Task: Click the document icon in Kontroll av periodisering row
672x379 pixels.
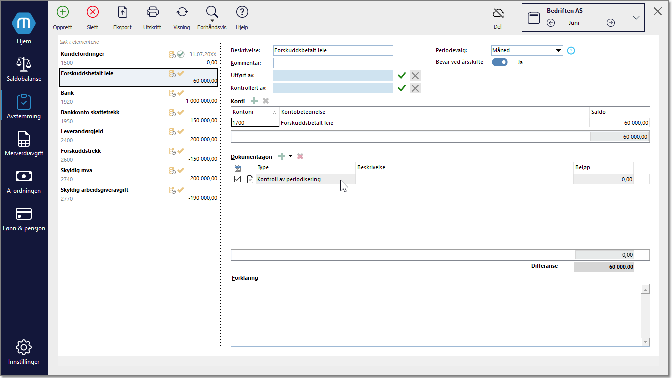Action: point(250,179)
